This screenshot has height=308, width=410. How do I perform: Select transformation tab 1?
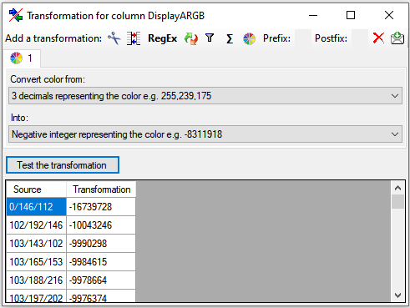point(22,58)
